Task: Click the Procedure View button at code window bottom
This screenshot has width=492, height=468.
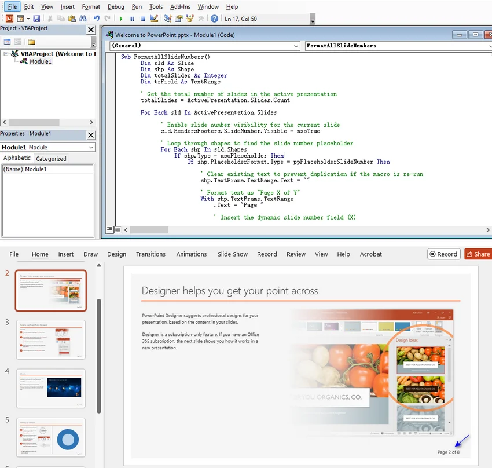Action: [109, 229]
